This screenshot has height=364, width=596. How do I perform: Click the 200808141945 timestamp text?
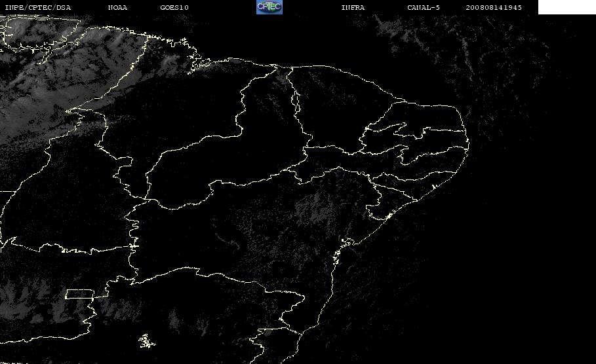[x=494, y=8]
